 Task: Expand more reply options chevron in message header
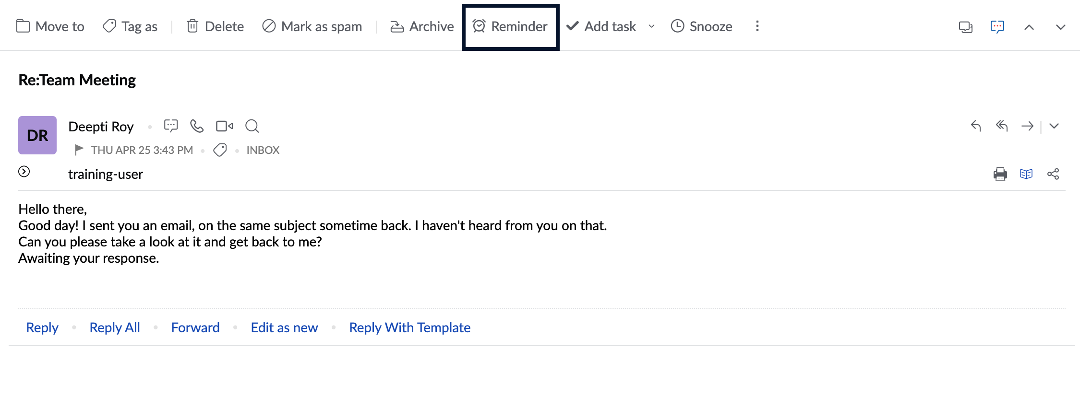pos(1054,126)
